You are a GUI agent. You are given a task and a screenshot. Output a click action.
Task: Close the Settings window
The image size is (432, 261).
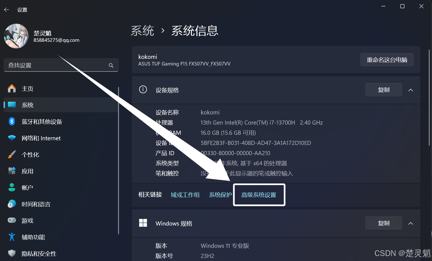tap(421, 6)
